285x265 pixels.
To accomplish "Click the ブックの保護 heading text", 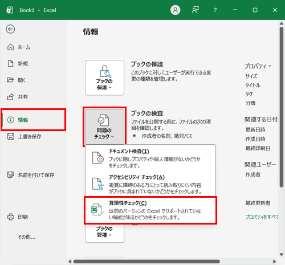I will (147, 64).
